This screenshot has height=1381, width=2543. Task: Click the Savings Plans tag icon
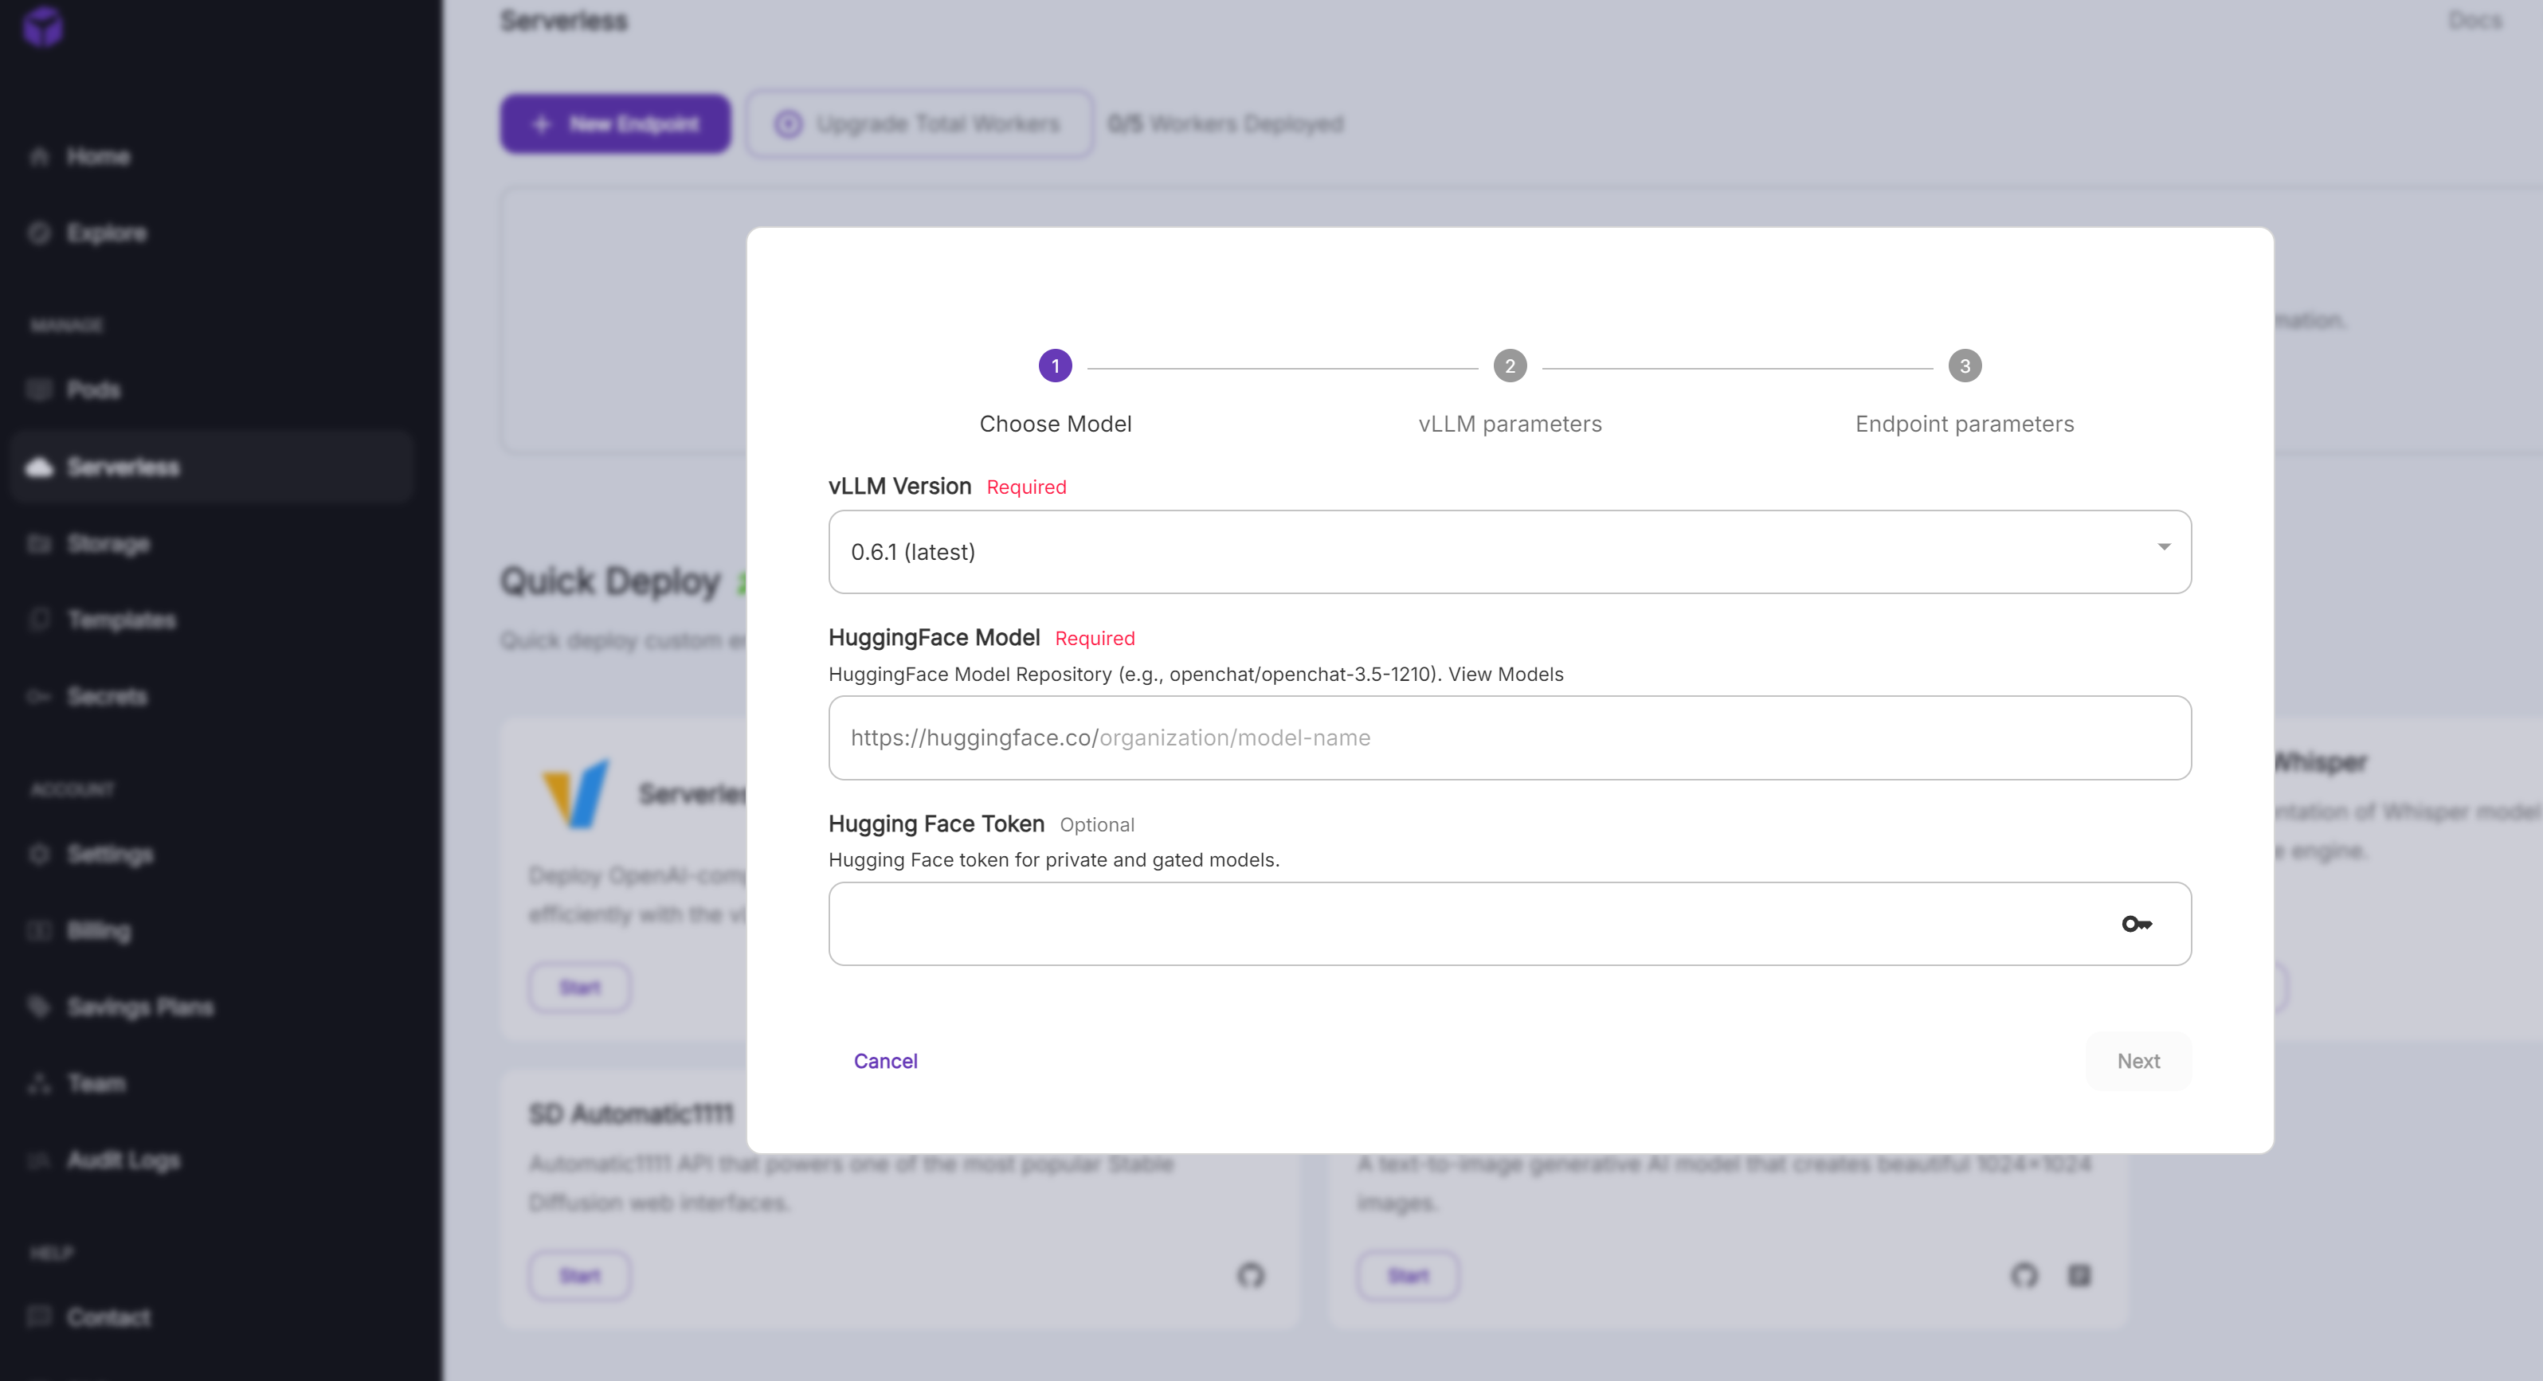click(40, 1007)
